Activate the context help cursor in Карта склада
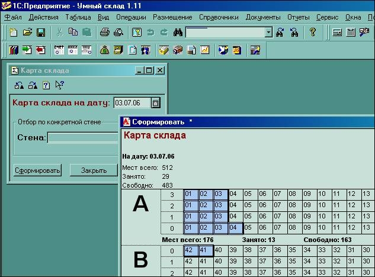375x277 pixels. pos(59,85)
